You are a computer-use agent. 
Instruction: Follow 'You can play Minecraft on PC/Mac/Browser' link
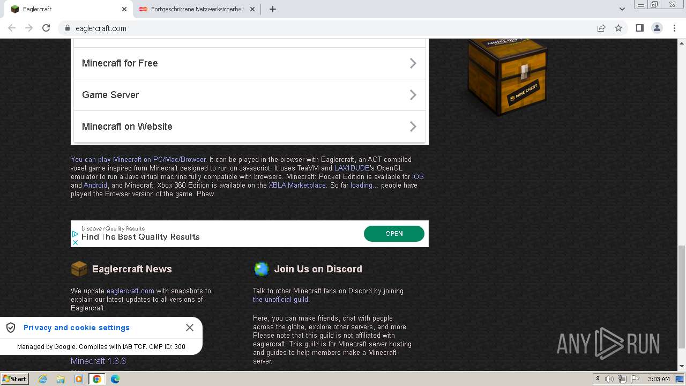click(x=138, y=159)
